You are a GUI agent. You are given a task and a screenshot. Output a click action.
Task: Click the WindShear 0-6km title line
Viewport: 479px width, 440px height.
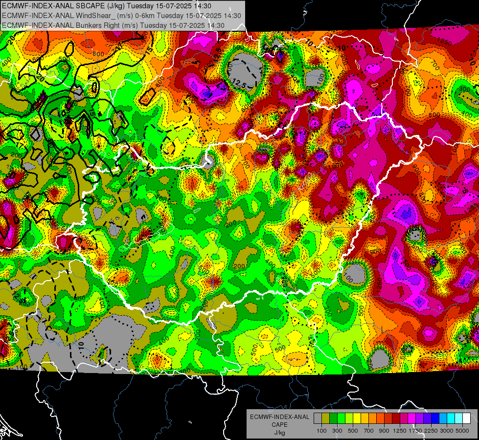click(121, 16)
